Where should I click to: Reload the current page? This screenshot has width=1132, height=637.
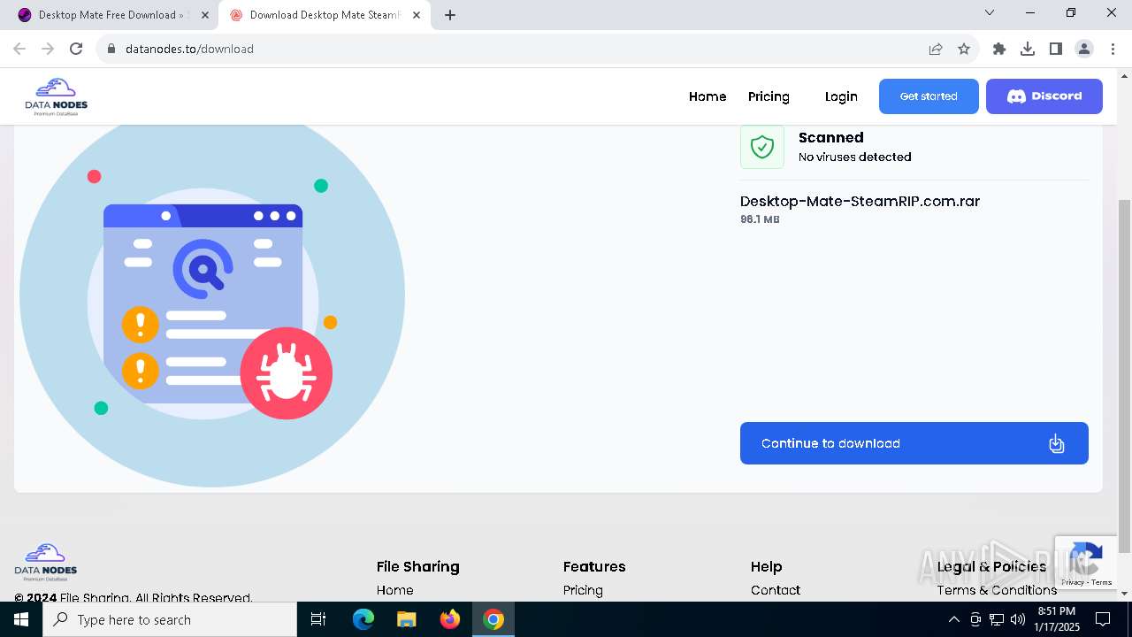pos(76,49)
